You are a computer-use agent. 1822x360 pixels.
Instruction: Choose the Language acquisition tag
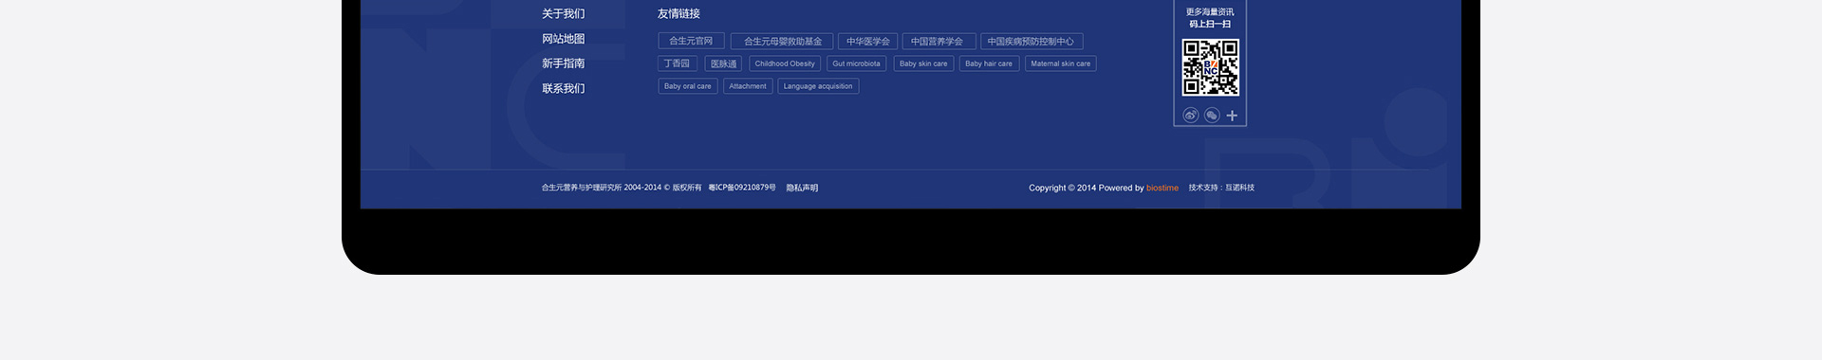pos(818,86)
